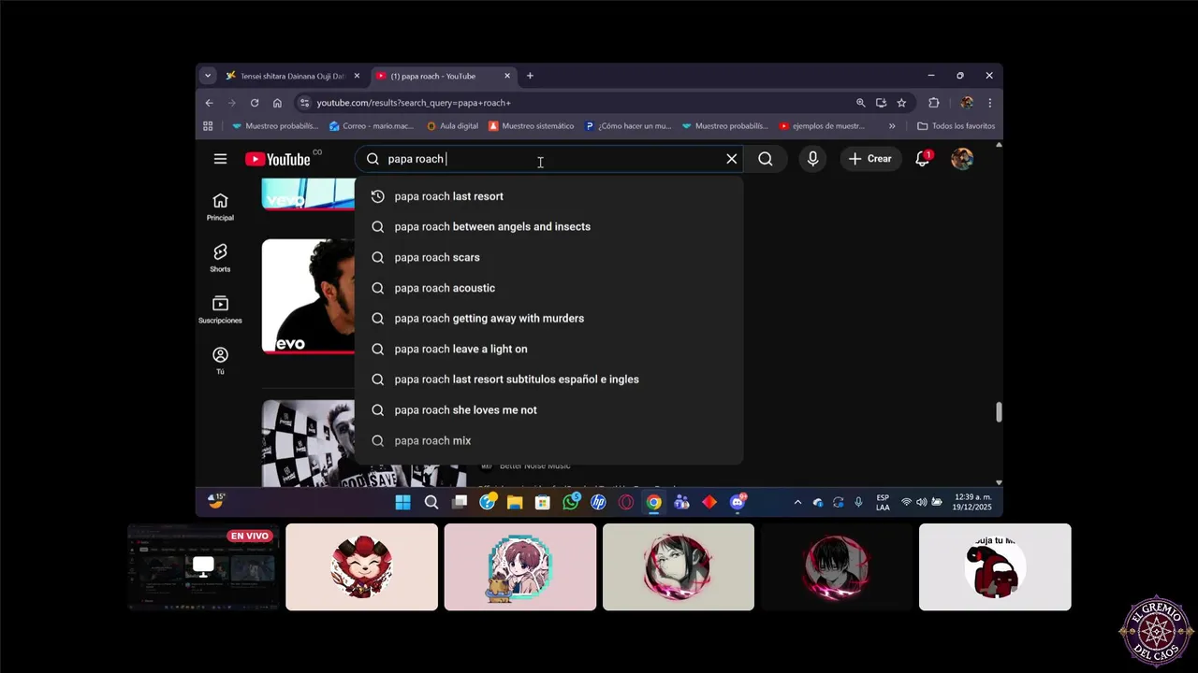
Task: Open Suscripciones in the sidebar
Action: coord(220,309)
